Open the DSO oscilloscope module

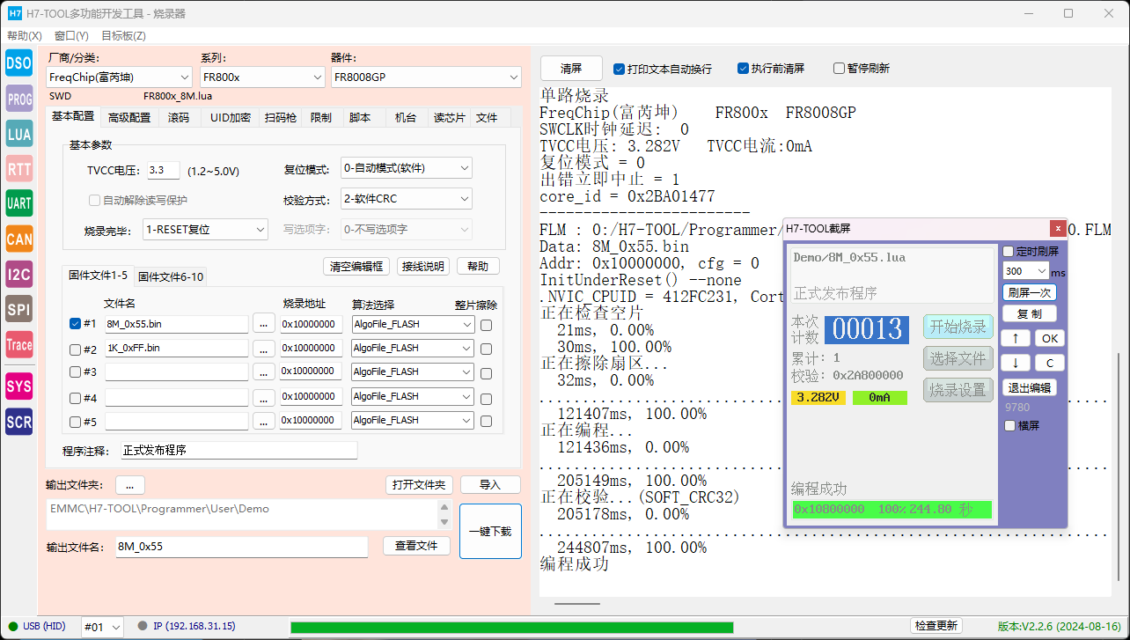pos(18,63)
